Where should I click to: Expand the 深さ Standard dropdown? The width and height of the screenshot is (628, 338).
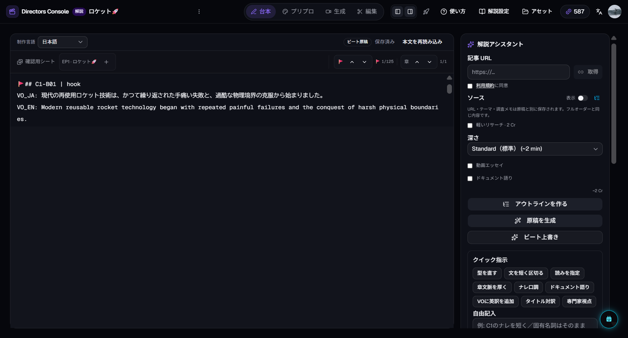(x=535, y=149)
